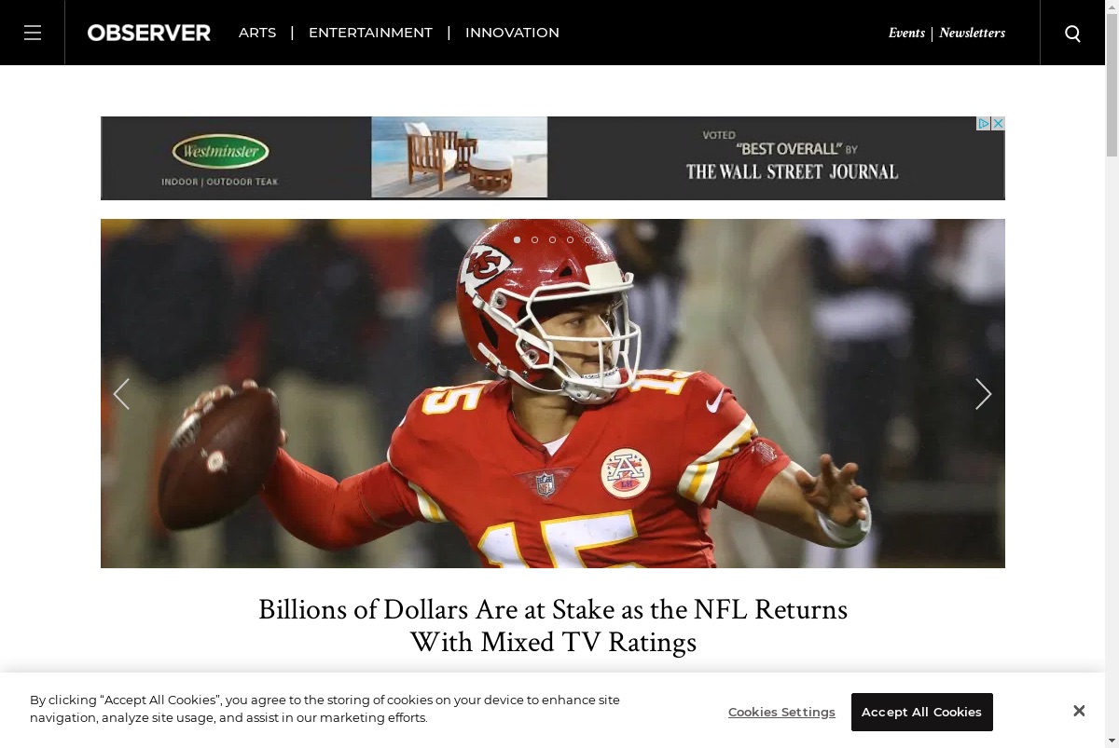Image resolution: width=1119 pixels, height=748 pixels.
Task: Open the Entertainment section
Action: [x=370, y=33]
